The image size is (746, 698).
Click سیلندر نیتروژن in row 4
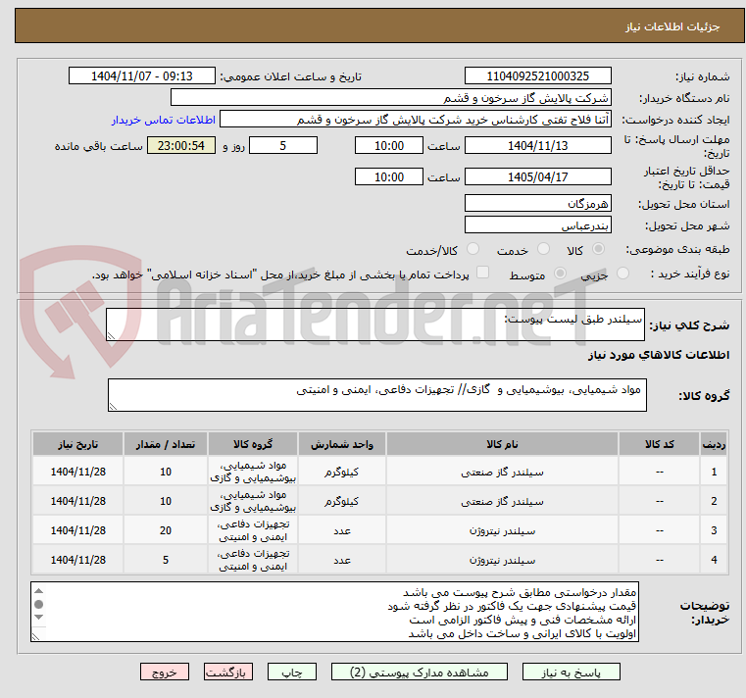click(x=502, y=561)
